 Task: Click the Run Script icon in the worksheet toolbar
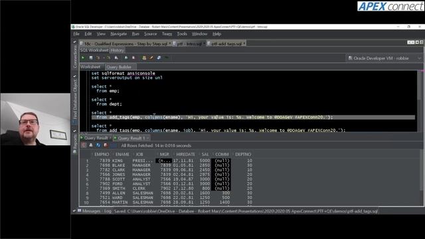point(91,58)
